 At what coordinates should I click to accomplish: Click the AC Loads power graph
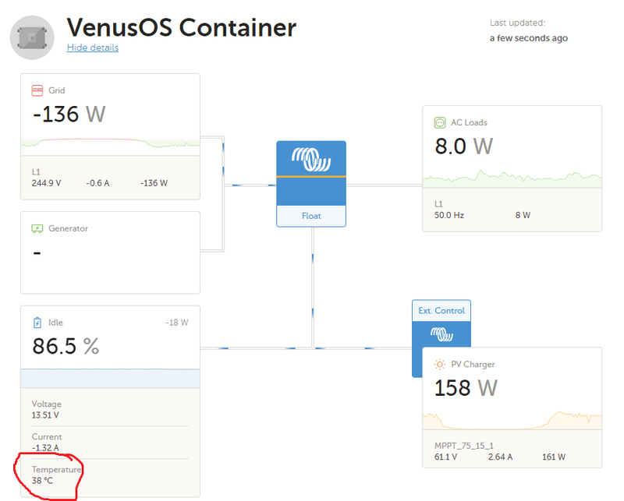click(512, 178)
